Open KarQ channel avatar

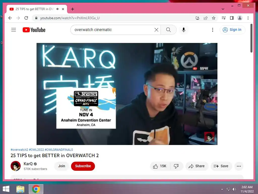coord(16,166)
